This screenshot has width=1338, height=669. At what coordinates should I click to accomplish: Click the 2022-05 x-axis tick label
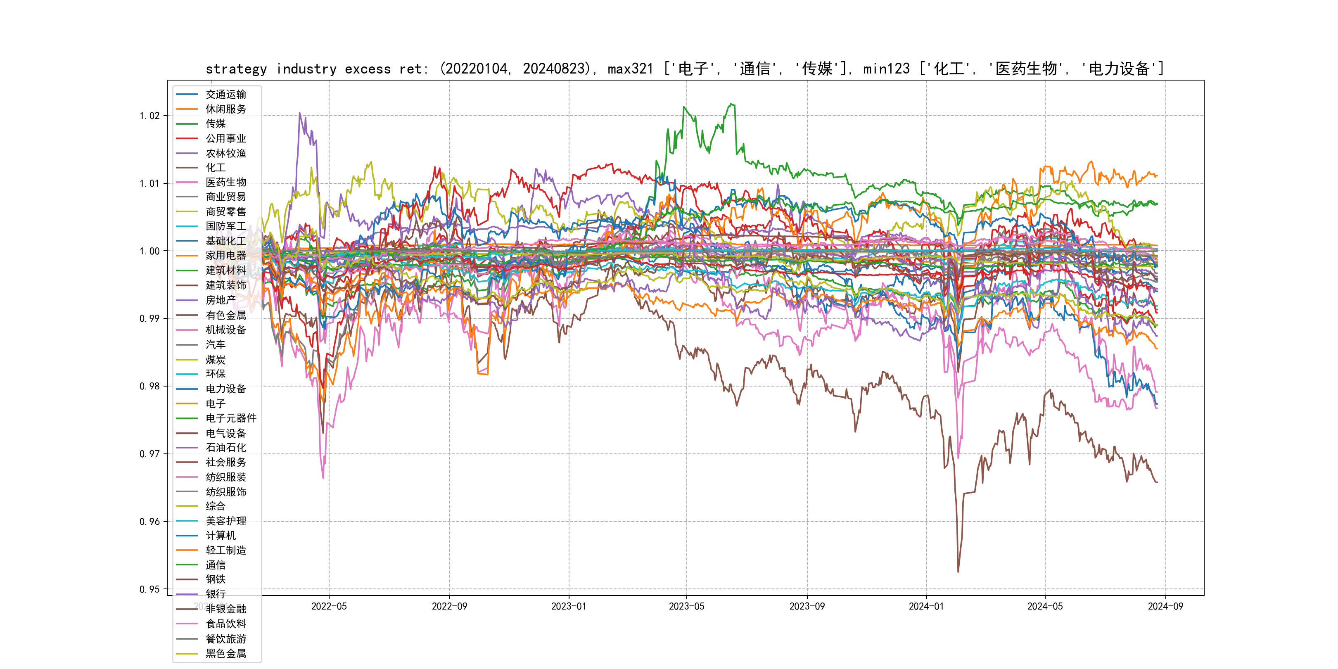click(x=329, y=606)
